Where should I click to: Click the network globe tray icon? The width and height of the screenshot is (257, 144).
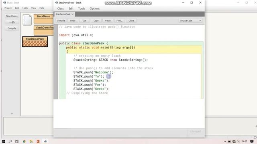(234, 142)
